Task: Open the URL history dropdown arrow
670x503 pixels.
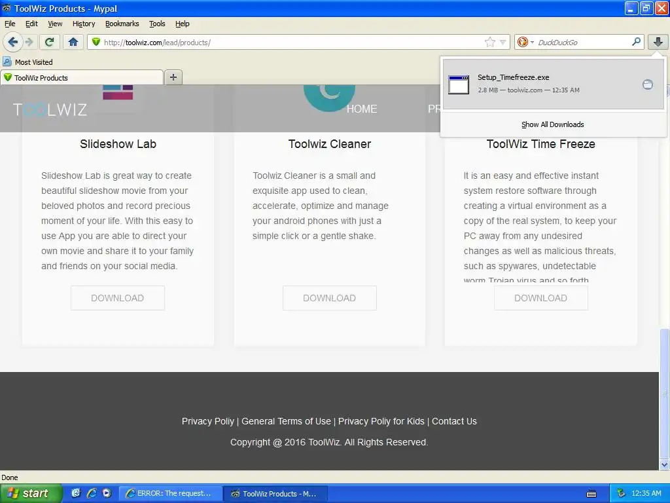Action: click(x=503, y=42)
